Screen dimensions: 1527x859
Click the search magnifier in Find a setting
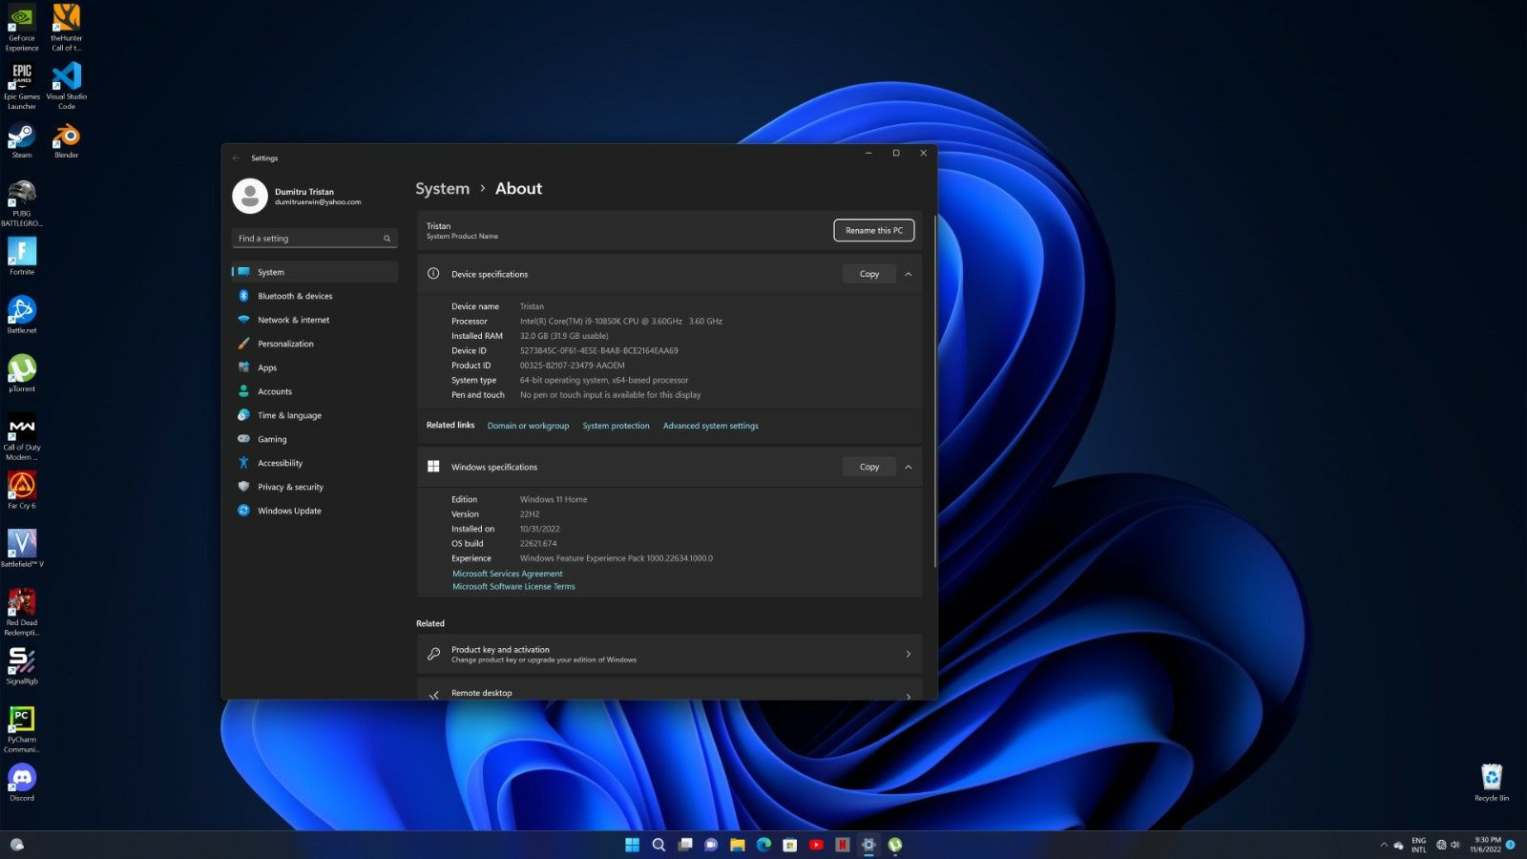(x=387, y=239)
